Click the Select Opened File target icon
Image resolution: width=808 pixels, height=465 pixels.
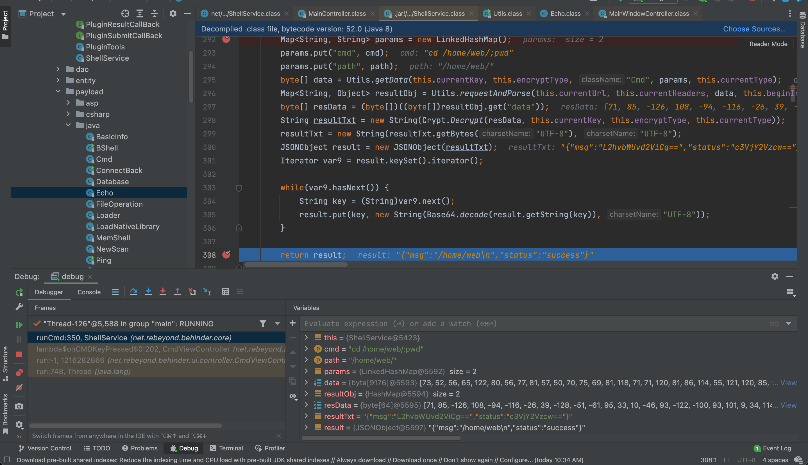click(x=125, y=13)
